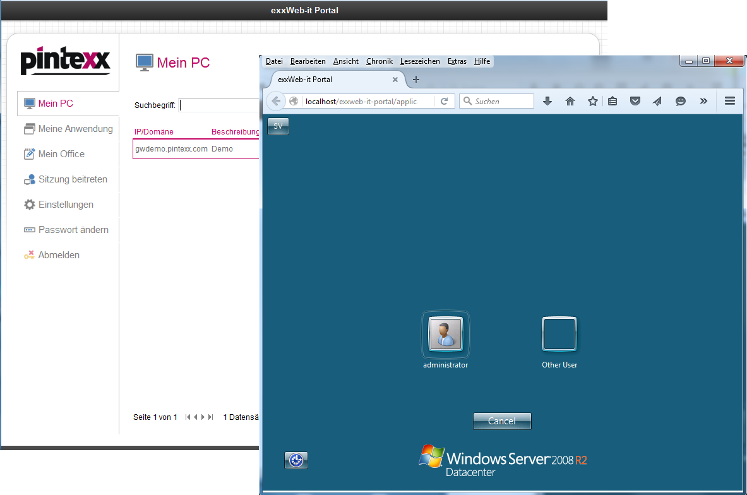747x495 pixels.
Task: Jump to first page of results
Action: 188,417
